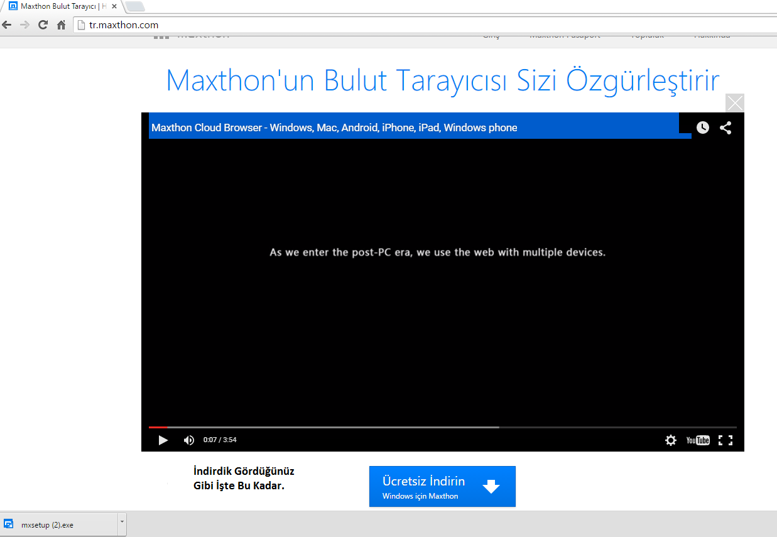Open downloaded mxsetup (2).exe file

[59, 524]
